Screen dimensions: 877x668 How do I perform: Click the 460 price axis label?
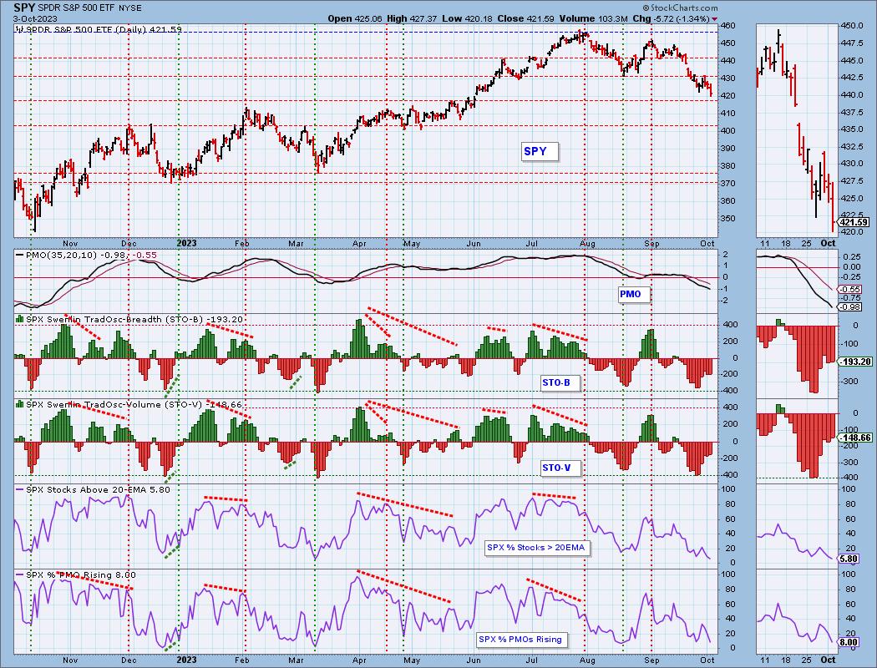727,25
